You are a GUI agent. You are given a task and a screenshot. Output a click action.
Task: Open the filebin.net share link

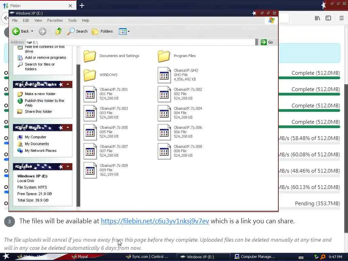[155, 221]
